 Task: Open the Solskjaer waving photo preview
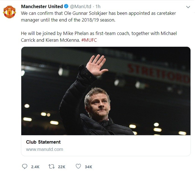(x=106, y=91)
